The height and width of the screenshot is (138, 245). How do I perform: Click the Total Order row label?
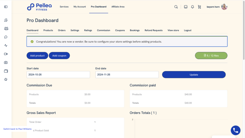(35, 122)
